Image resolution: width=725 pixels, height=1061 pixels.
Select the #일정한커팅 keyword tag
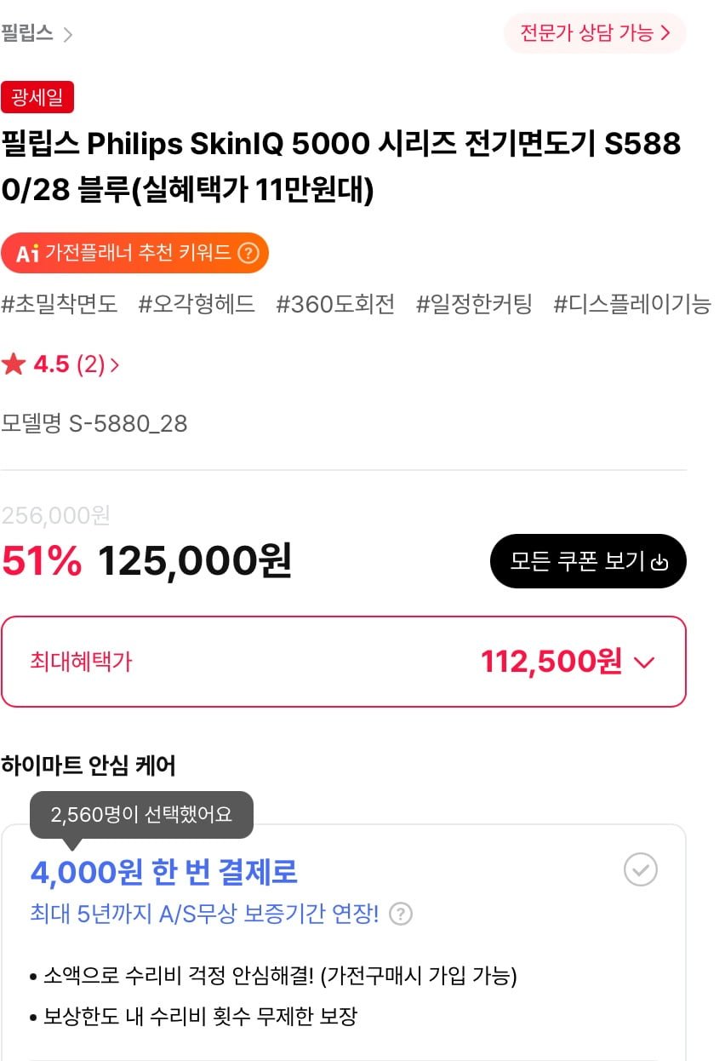tap(473, 305)
